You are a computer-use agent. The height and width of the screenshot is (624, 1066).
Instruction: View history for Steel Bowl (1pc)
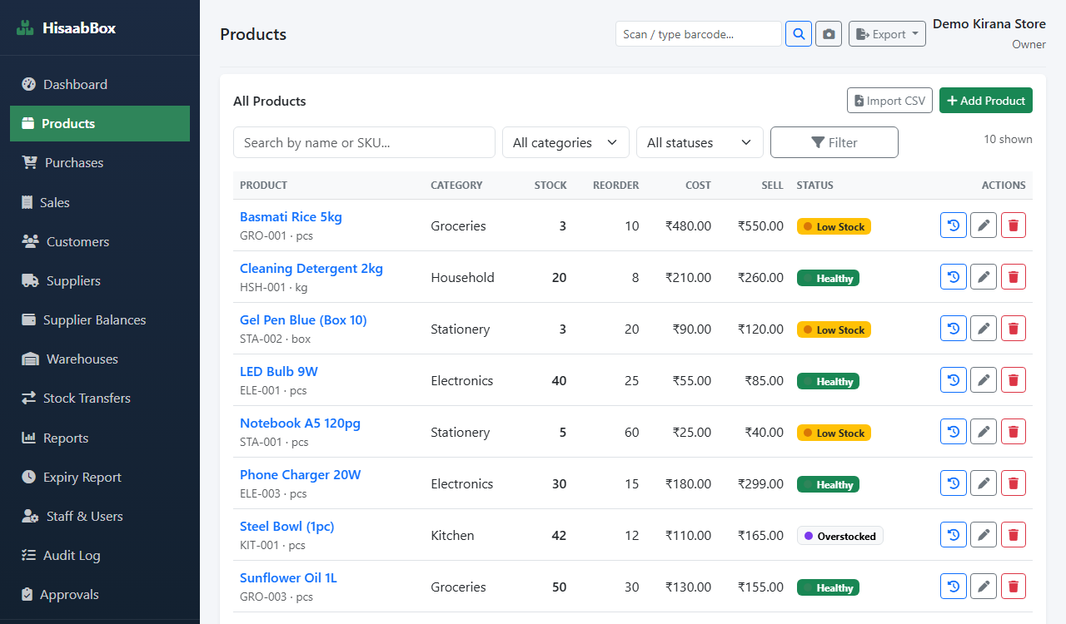pos(954,535)
